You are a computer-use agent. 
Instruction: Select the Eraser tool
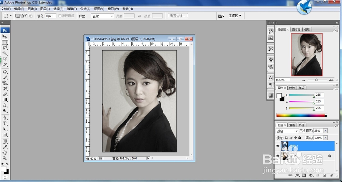point(5,94)
